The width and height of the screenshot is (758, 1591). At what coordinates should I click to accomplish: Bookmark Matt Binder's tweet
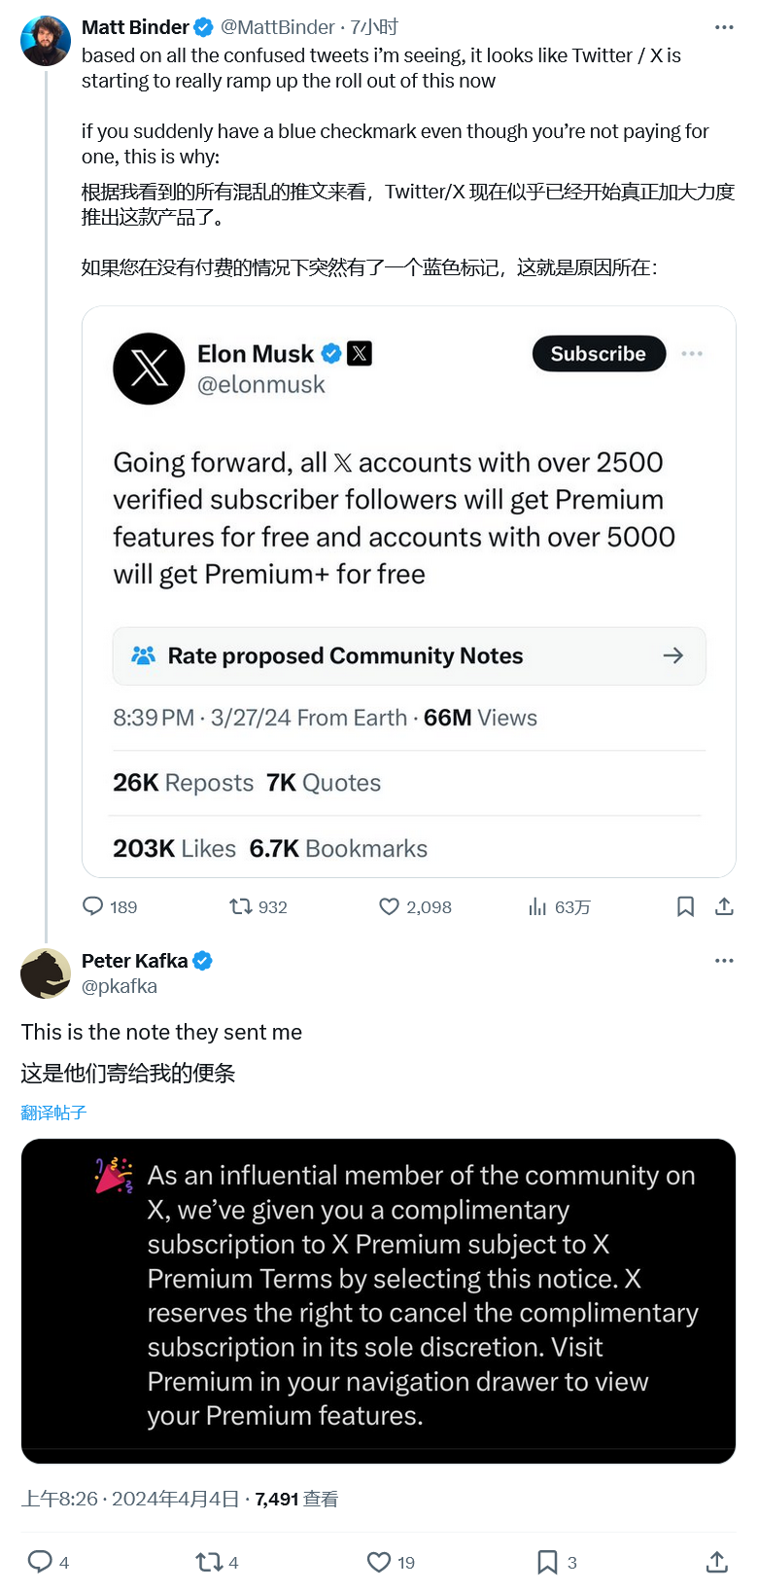click(685, 906)
